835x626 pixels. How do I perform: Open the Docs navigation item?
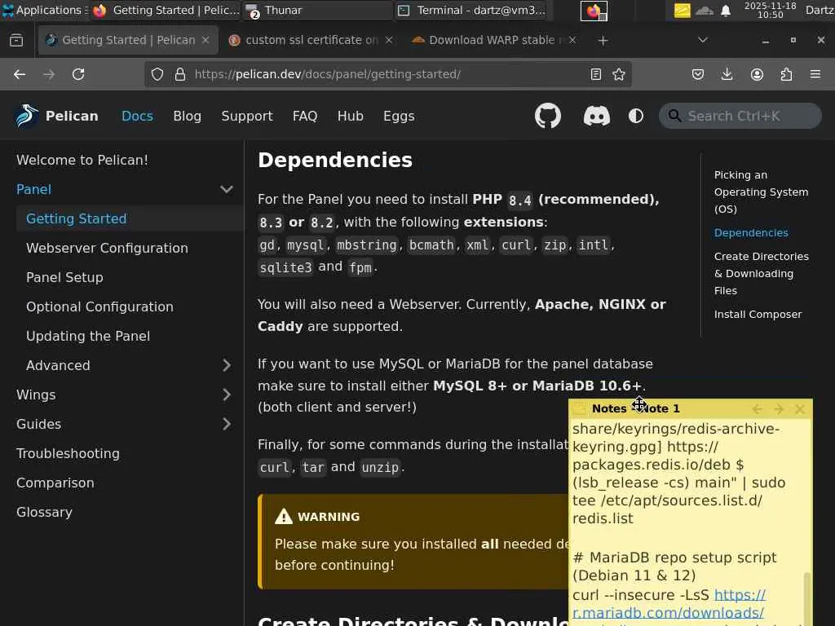pos(137,116)
